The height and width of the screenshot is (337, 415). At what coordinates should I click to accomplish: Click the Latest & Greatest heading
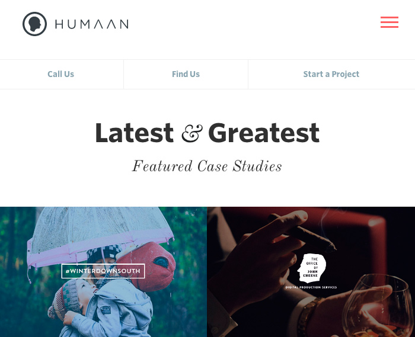pyautogui.click(x=207, y=133)
